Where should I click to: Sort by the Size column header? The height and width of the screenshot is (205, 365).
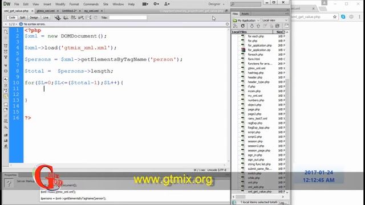(278, 32)
